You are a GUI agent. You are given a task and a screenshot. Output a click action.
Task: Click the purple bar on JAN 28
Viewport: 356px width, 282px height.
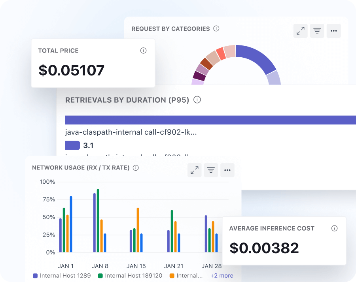tap(206, 234)
